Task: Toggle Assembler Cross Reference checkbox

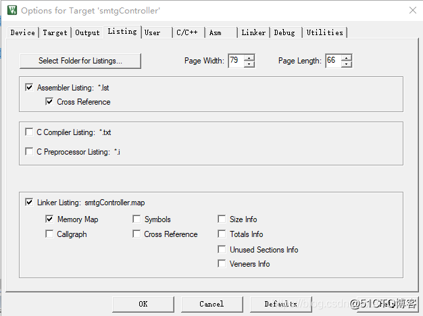Action: [x=49, y=102]
